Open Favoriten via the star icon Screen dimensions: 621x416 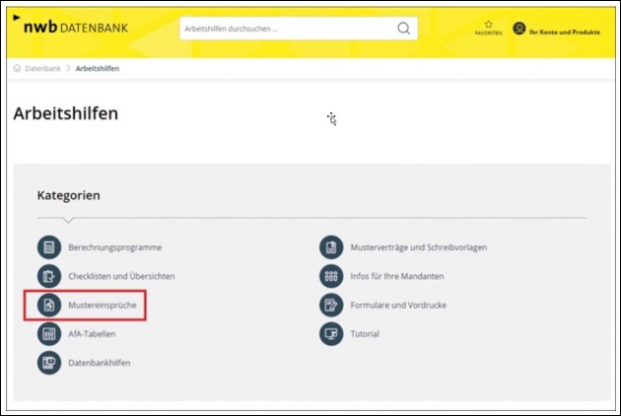point(488,26)
